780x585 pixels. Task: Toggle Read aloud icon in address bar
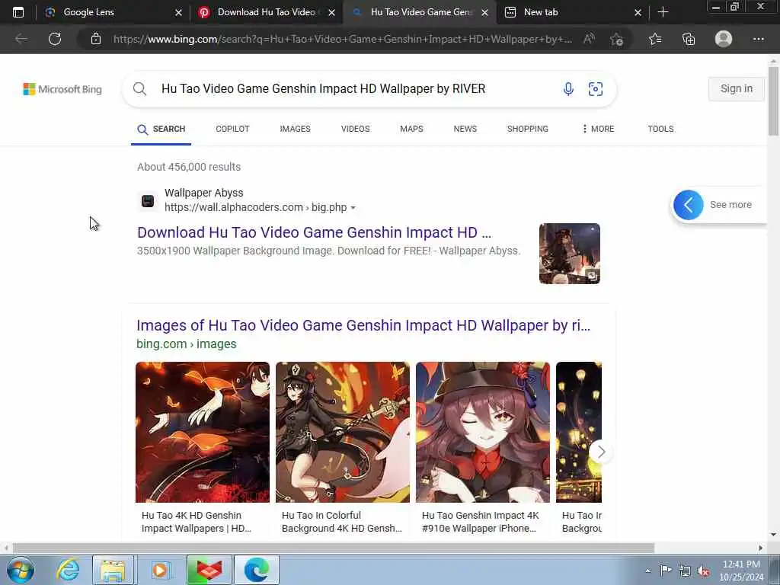click(x=589, y=39)
